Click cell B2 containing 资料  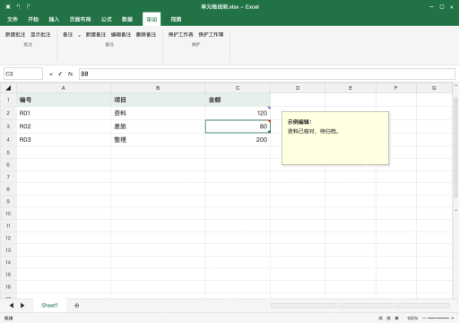pos(158,113)
